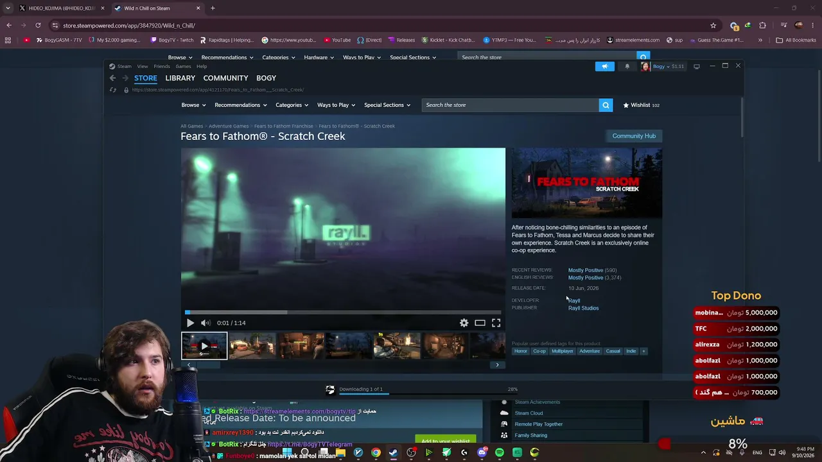Expand Special Sections dropdown in Steam client
The height and width of the screenshot is (462, 822).
pos(387,105)
